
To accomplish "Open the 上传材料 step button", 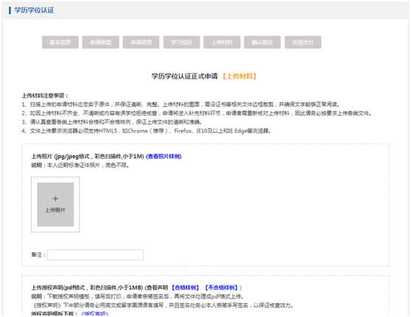I will (x=222, y=42).
